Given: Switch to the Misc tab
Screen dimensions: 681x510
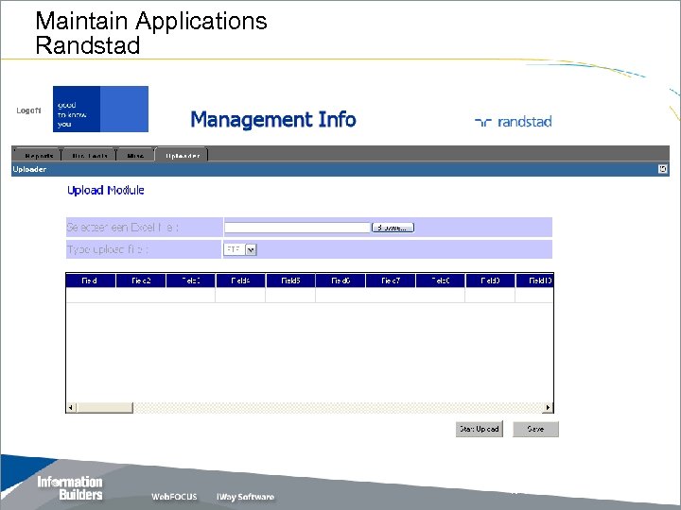Looking at the screenshot, I should [x=135, y=155].
